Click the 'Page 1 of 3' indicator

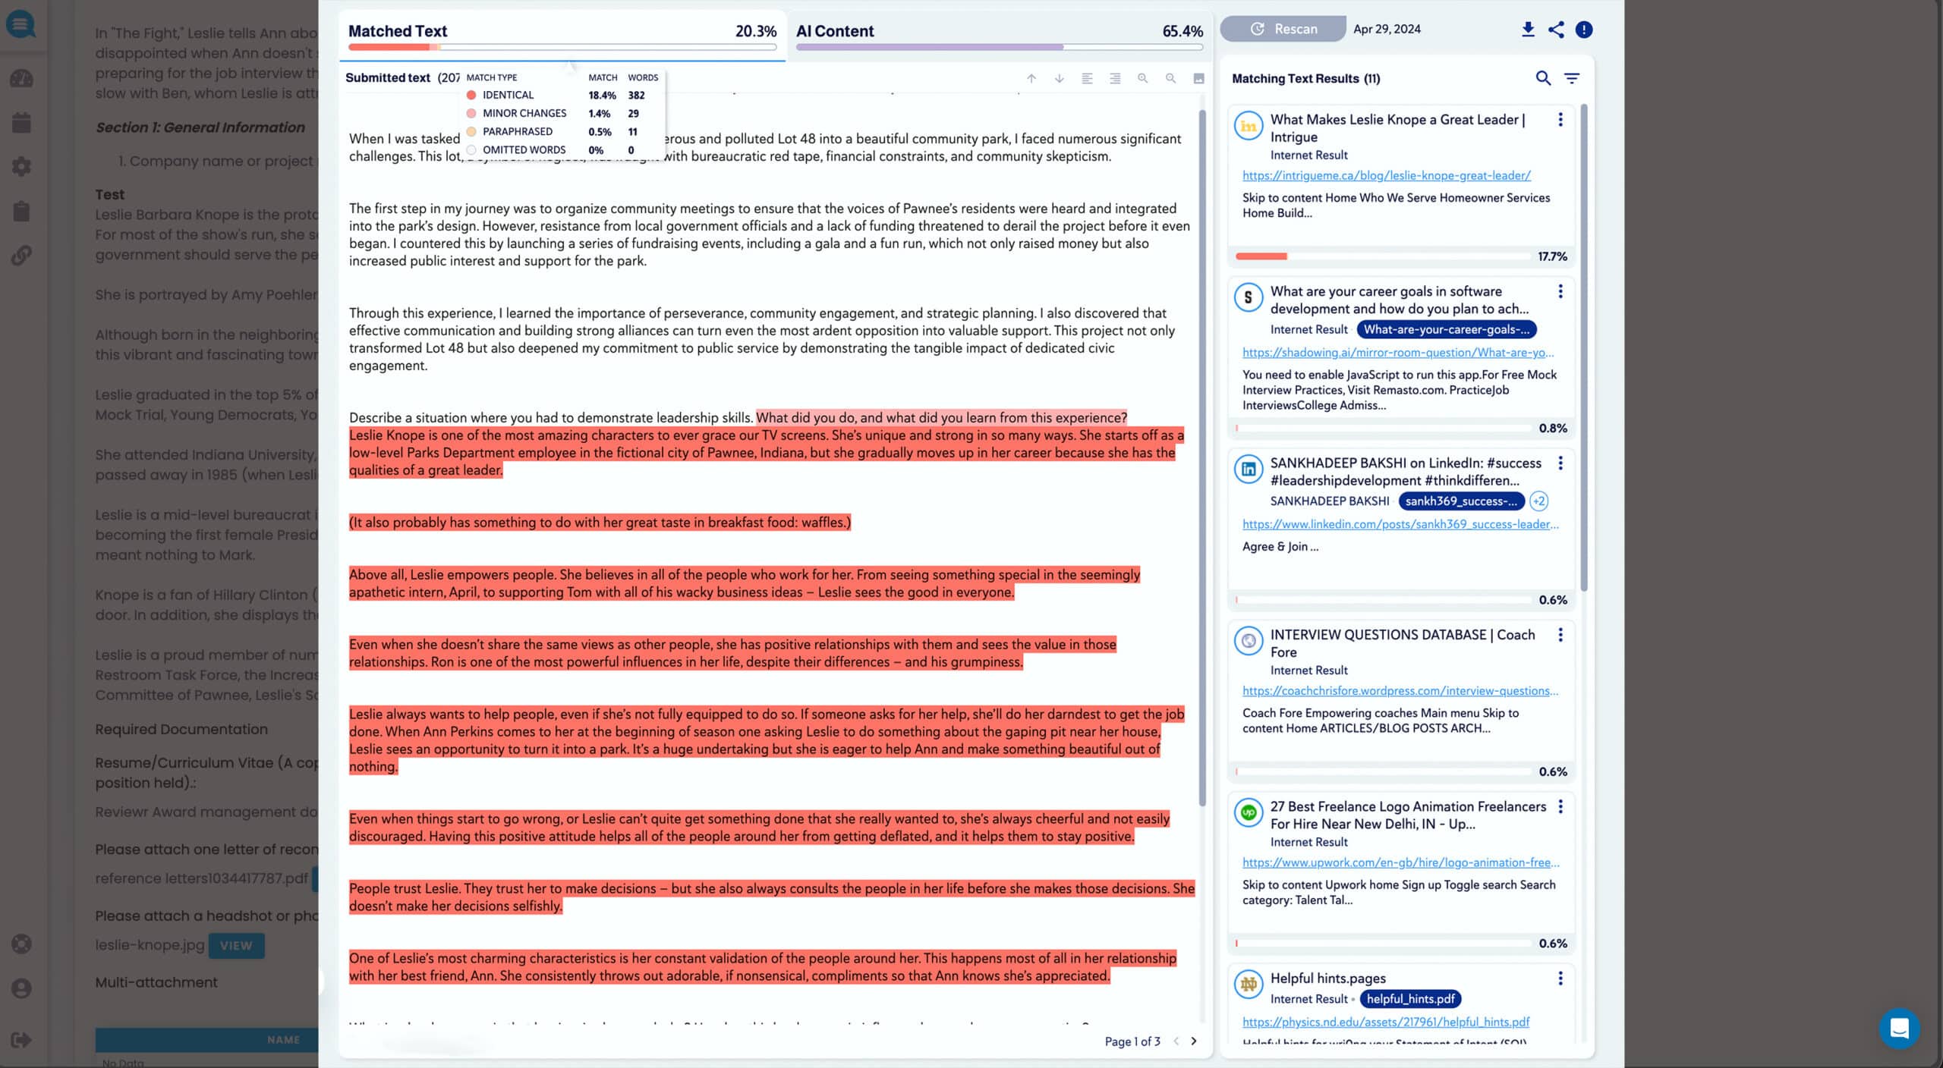tap(1132, 1041)
